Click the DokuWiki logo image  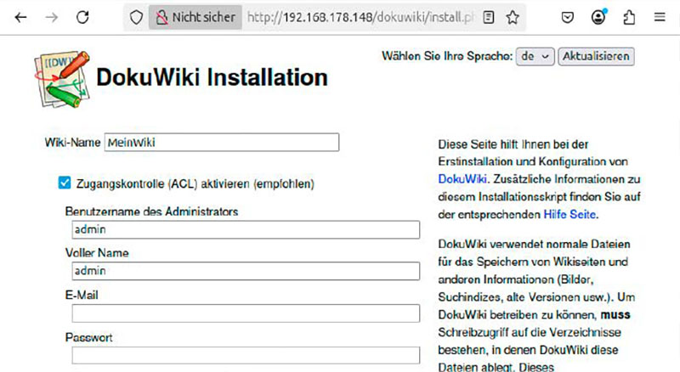coord(62,79)
